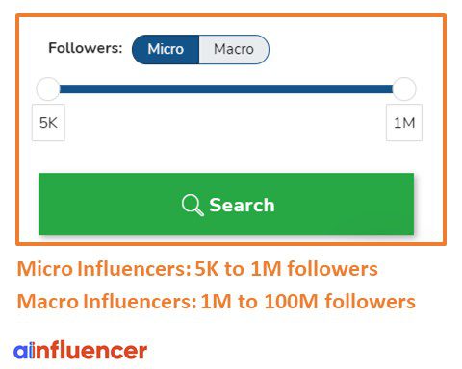Click the 'Macro Influencers:' caption heading
The height and width of the screenshot is (369, 462).
coord(107,302)
